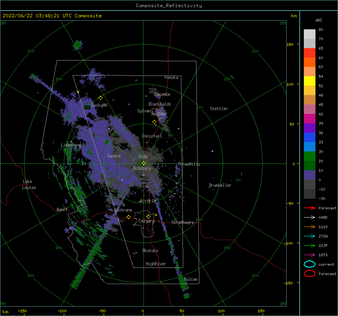The width and height of the screenshot is (338, 316).
Task: Click the Airdrie city label
Action: (x=148, y=201)
